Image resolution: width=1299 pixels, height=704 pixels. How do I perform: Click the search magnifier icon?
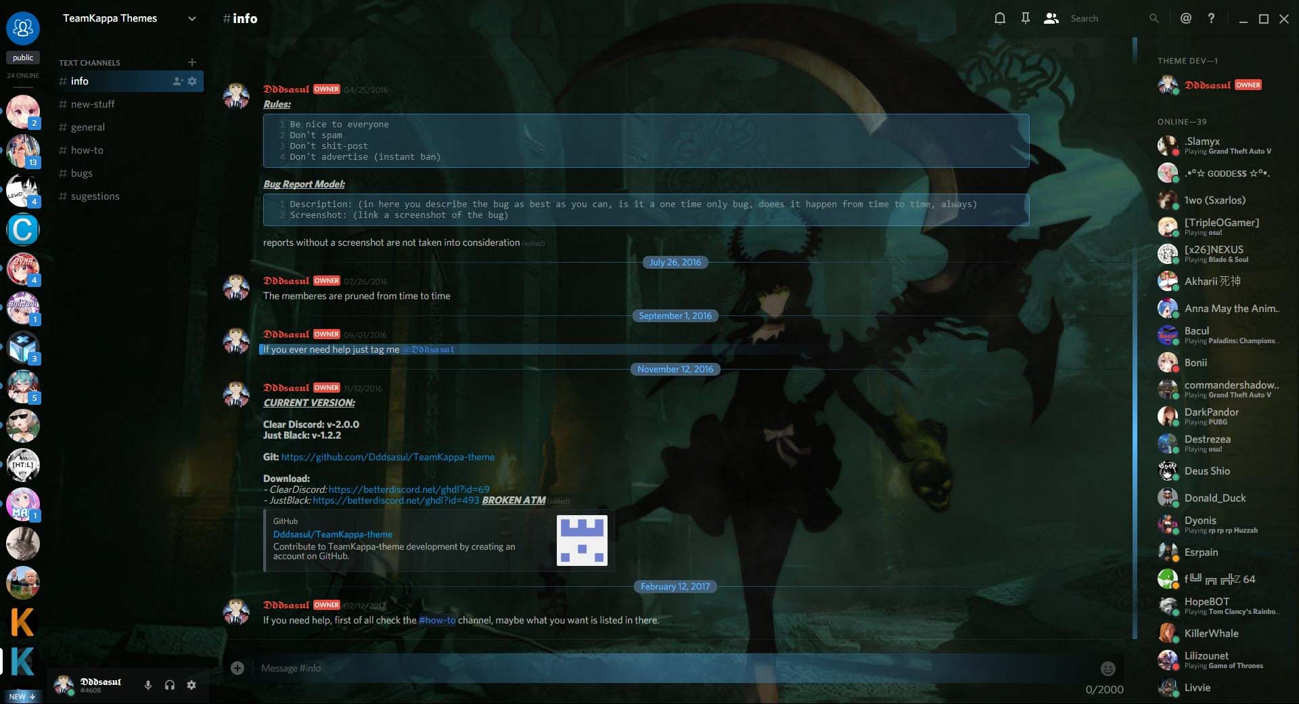point(1154,18)
